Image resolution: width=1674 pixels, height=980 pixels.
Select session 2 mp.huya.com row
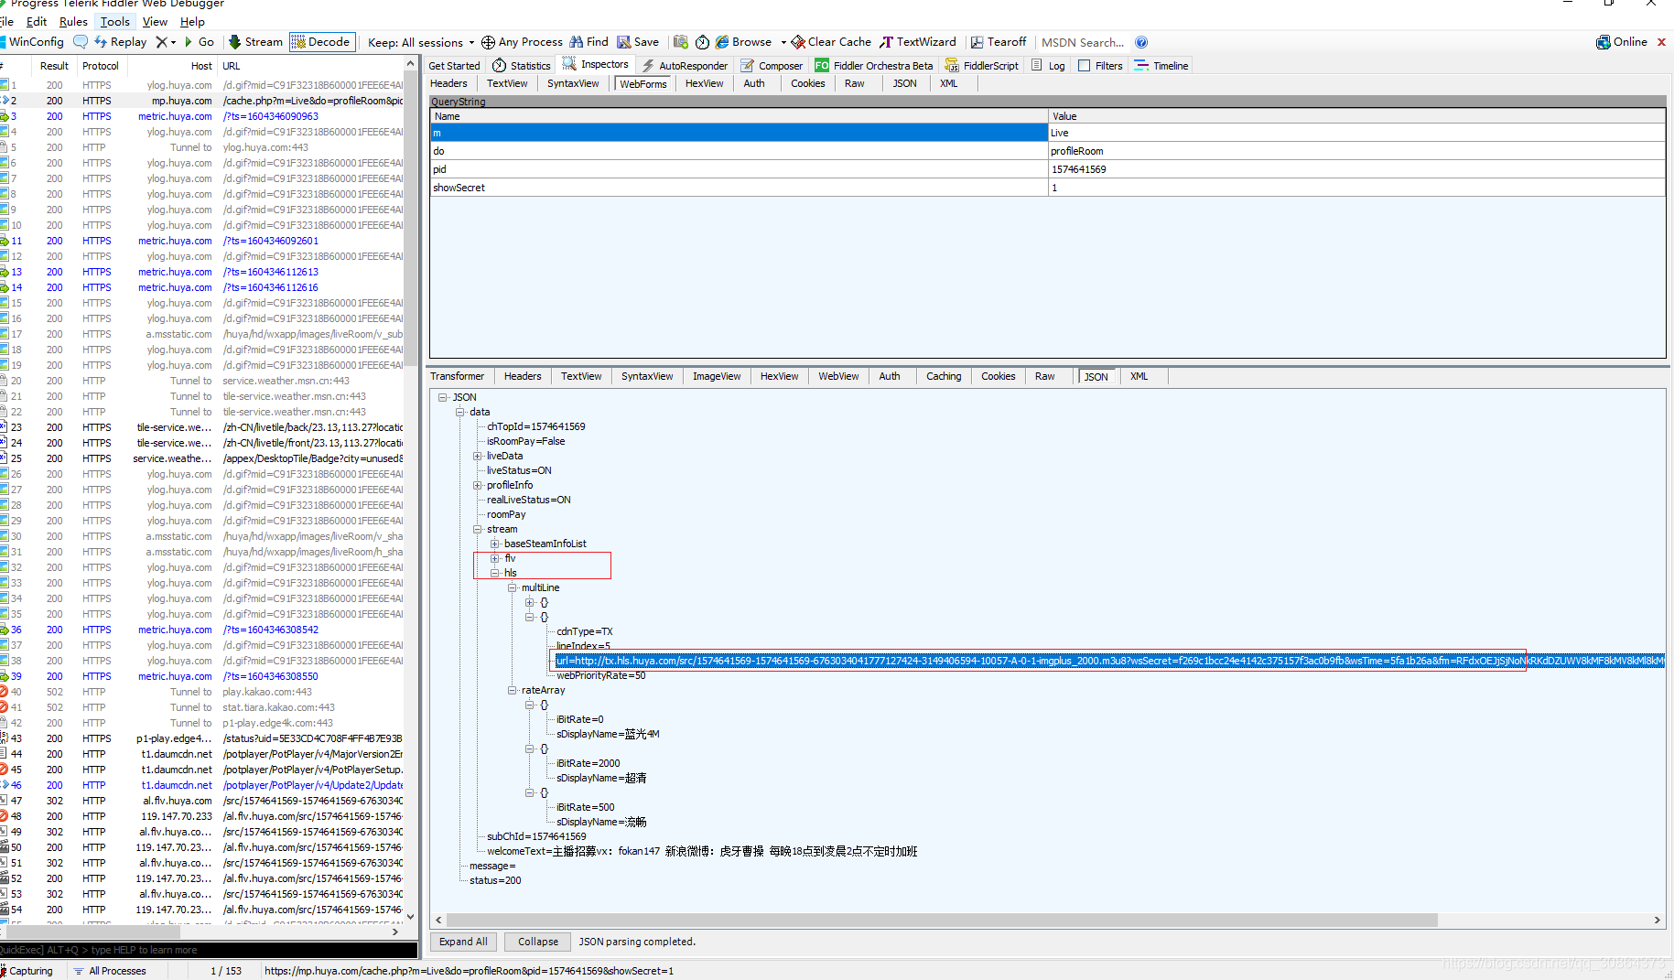(202, 101)
